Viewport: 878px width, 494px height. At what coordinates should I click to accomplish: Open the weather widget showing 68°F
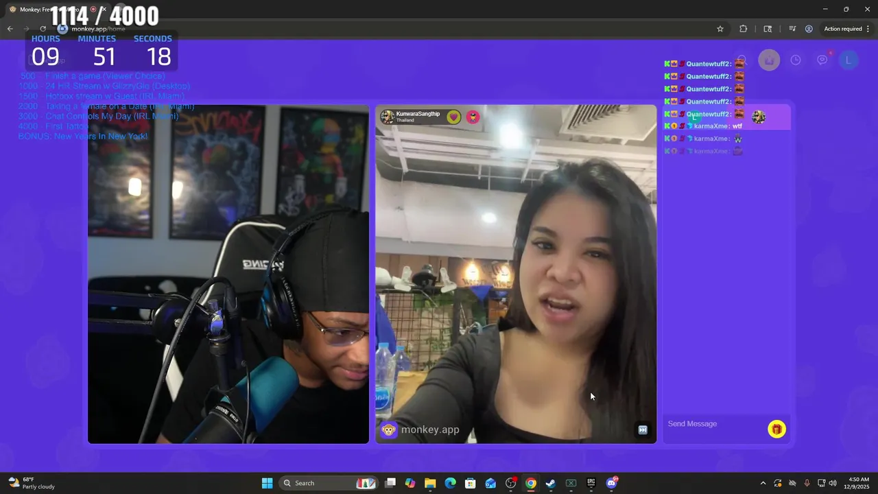[31, 483]
